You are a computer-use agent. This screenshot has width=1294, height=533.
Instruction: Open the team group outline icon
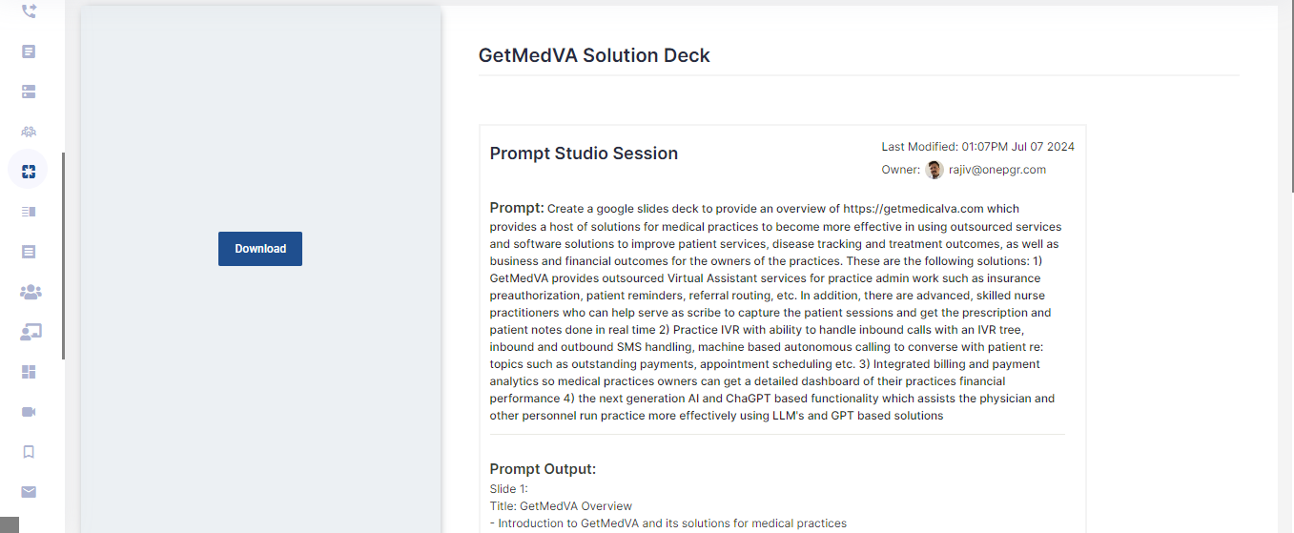[29, 132]
